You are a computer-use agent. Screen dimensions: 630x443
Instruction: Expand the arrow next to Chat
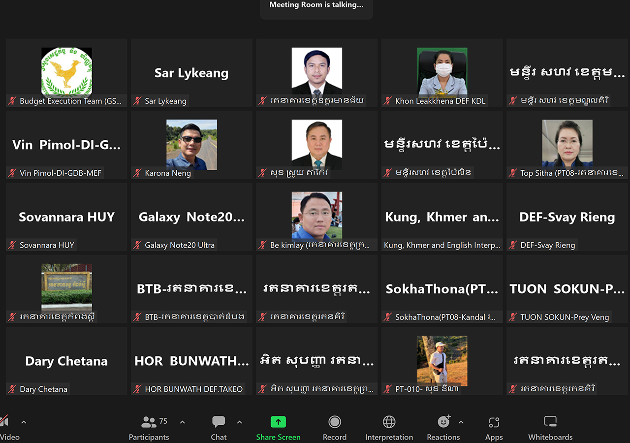point(240,422)
